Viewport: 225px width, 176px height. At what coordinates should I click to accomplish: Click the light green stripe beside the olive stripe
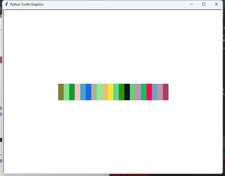point(66,92)
